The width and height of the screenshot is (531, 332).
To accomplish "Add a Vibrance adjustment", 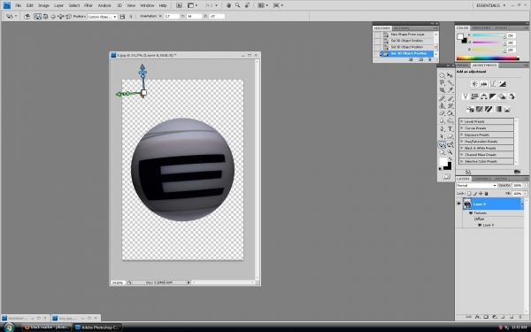I will [x=466, y=97].
